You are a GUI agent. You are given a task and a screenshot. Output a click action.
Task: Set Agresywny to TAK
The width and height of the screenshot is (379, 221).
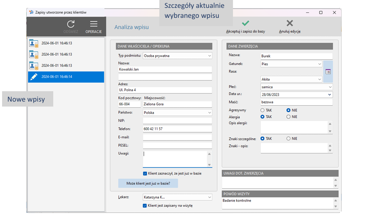[x=263, y=110]
